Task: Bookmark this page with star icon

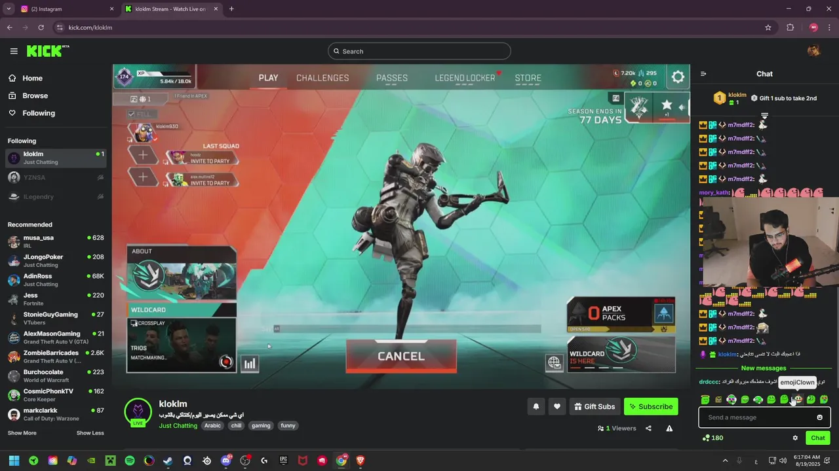Action: coord(768,27)
